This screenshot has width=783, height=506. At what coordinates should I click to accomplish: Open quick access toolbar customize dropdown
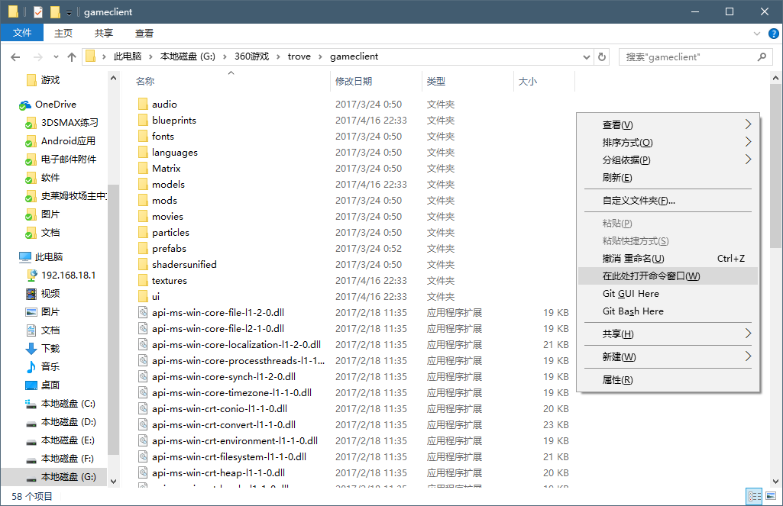pos(69,12)
